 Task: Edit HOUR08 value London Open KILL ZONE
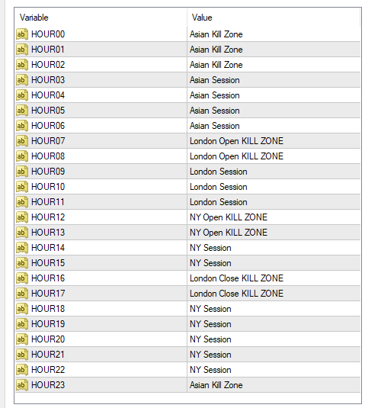tap(236, 156)
